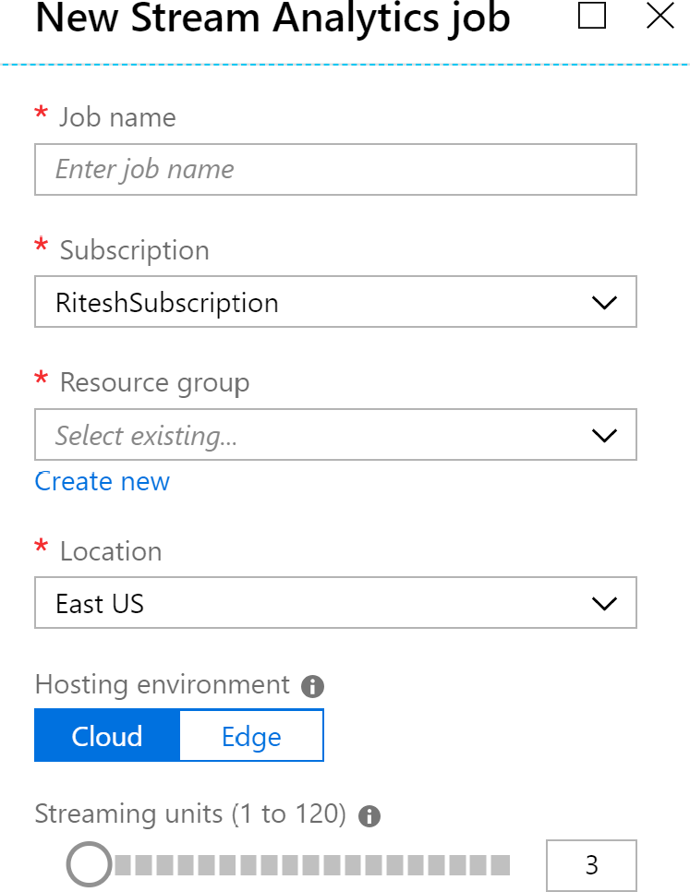Close the New Stream Analytics job blade
The width and height of the screenshot is (690, 892).
(x=660, y=16)
